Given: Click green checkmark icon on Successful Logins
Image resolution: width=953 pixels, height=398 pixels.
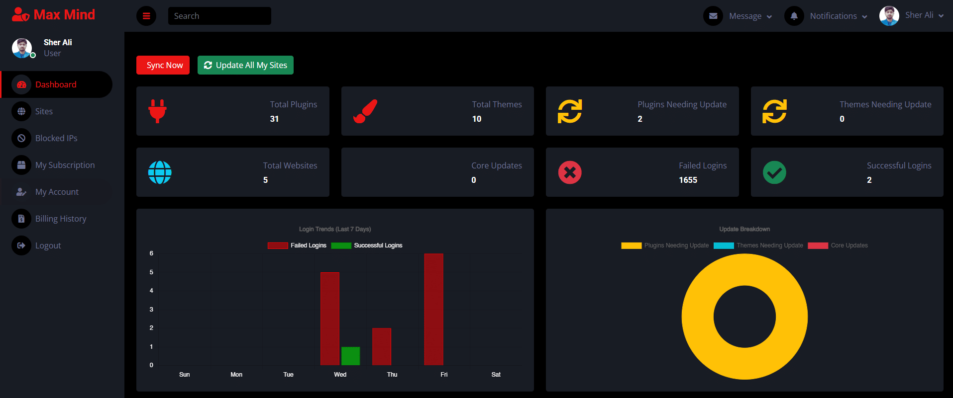Looking at the screenshot, I should click(x=775, y=172).
